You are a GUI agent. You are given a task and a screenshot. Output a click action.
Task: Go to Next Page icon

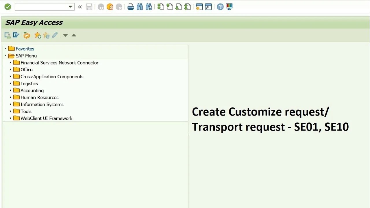179,7
